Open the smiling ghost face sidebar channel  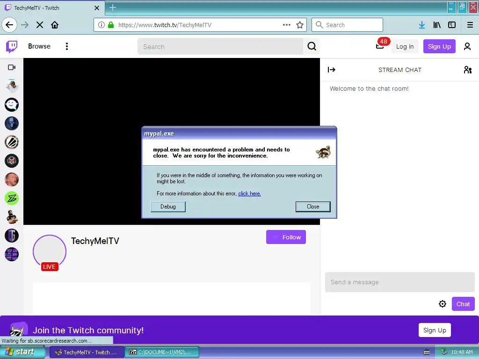tap(12, 105)
